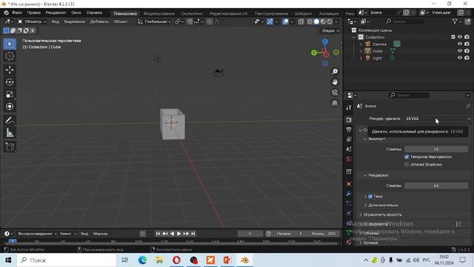Open the Выделение menu in viewport header
Viewport: 474px width, 267px height.
click(74, 22)
